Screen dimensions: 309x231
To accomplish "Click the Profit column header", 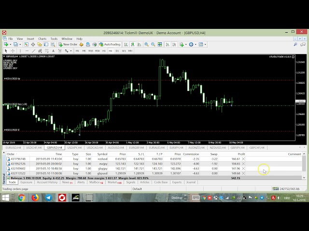I will pyautogui.click(x=241, y=154).
